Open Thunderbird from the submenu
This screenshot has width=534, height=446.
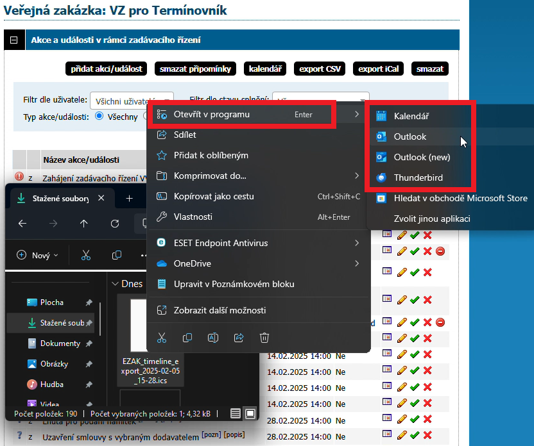pyautogui.click(x=418, y=178)
